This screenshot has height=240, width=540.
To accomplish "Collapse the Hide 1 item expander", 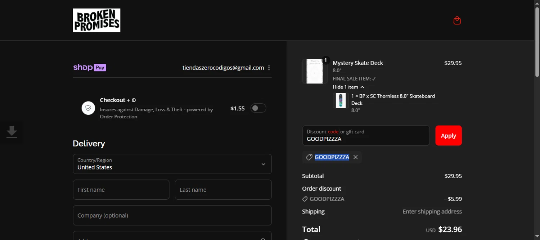I will click(x=348, y=87).
